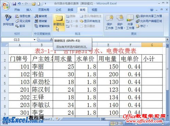Click the cell with value 200

tap(108, 74)
